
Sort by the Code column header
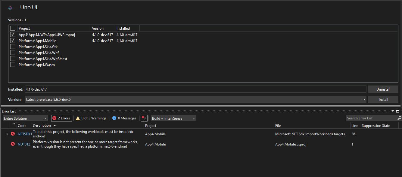[22, 125]
